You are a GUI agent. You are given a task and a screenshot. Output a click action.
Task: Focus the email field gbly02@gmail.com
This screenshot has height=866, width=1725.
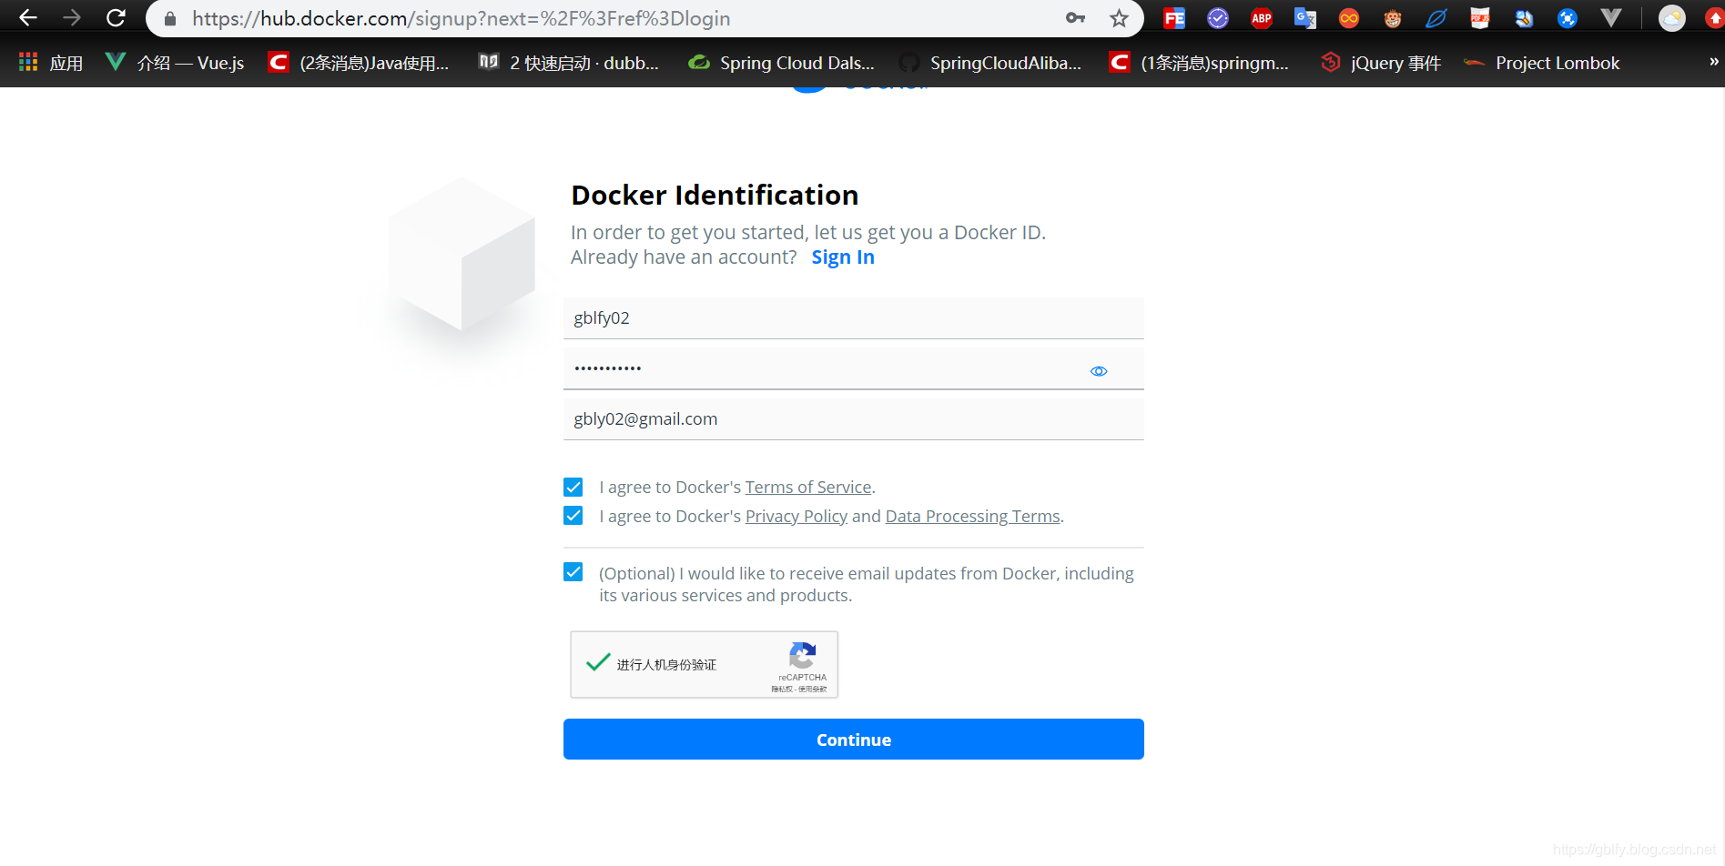pyautogui.click(x=853, y=419)
